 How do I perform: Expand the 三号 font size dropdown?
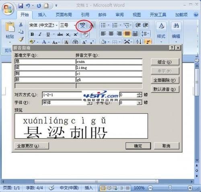(74, 25)
